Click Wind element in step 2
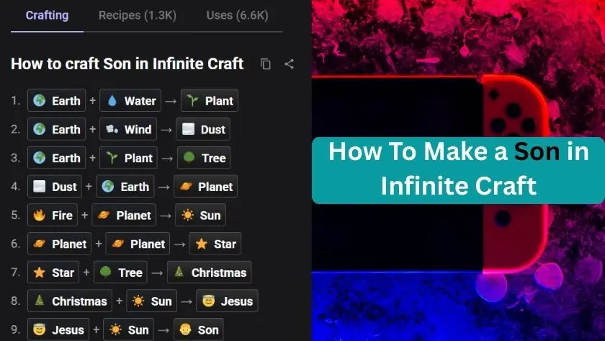This screenshot has width=605, height=341. [128, 129]
